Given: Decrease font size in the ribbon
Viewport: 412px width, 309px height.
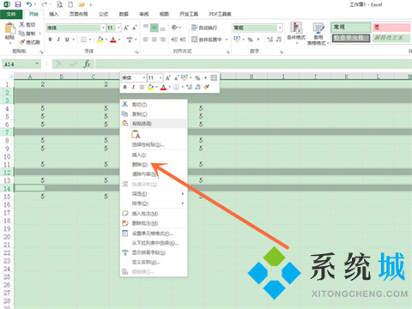Looking at the screenshot, I should [134, 27].
